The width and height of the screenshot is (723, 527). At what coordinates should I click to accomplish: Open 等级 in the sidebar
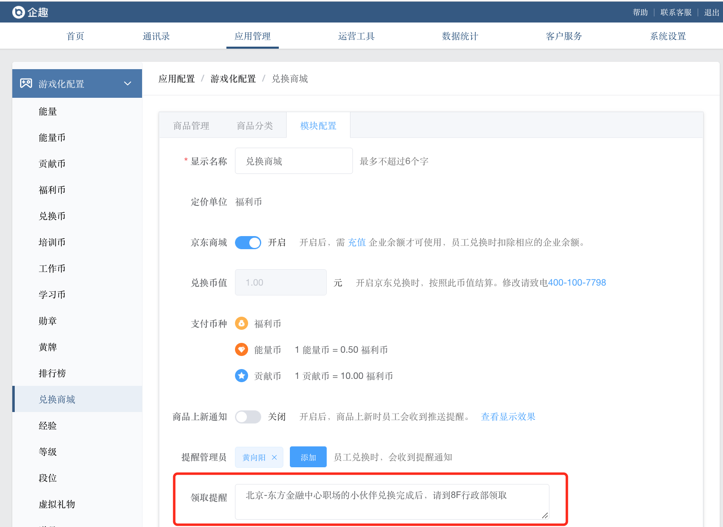click(48, 452)
